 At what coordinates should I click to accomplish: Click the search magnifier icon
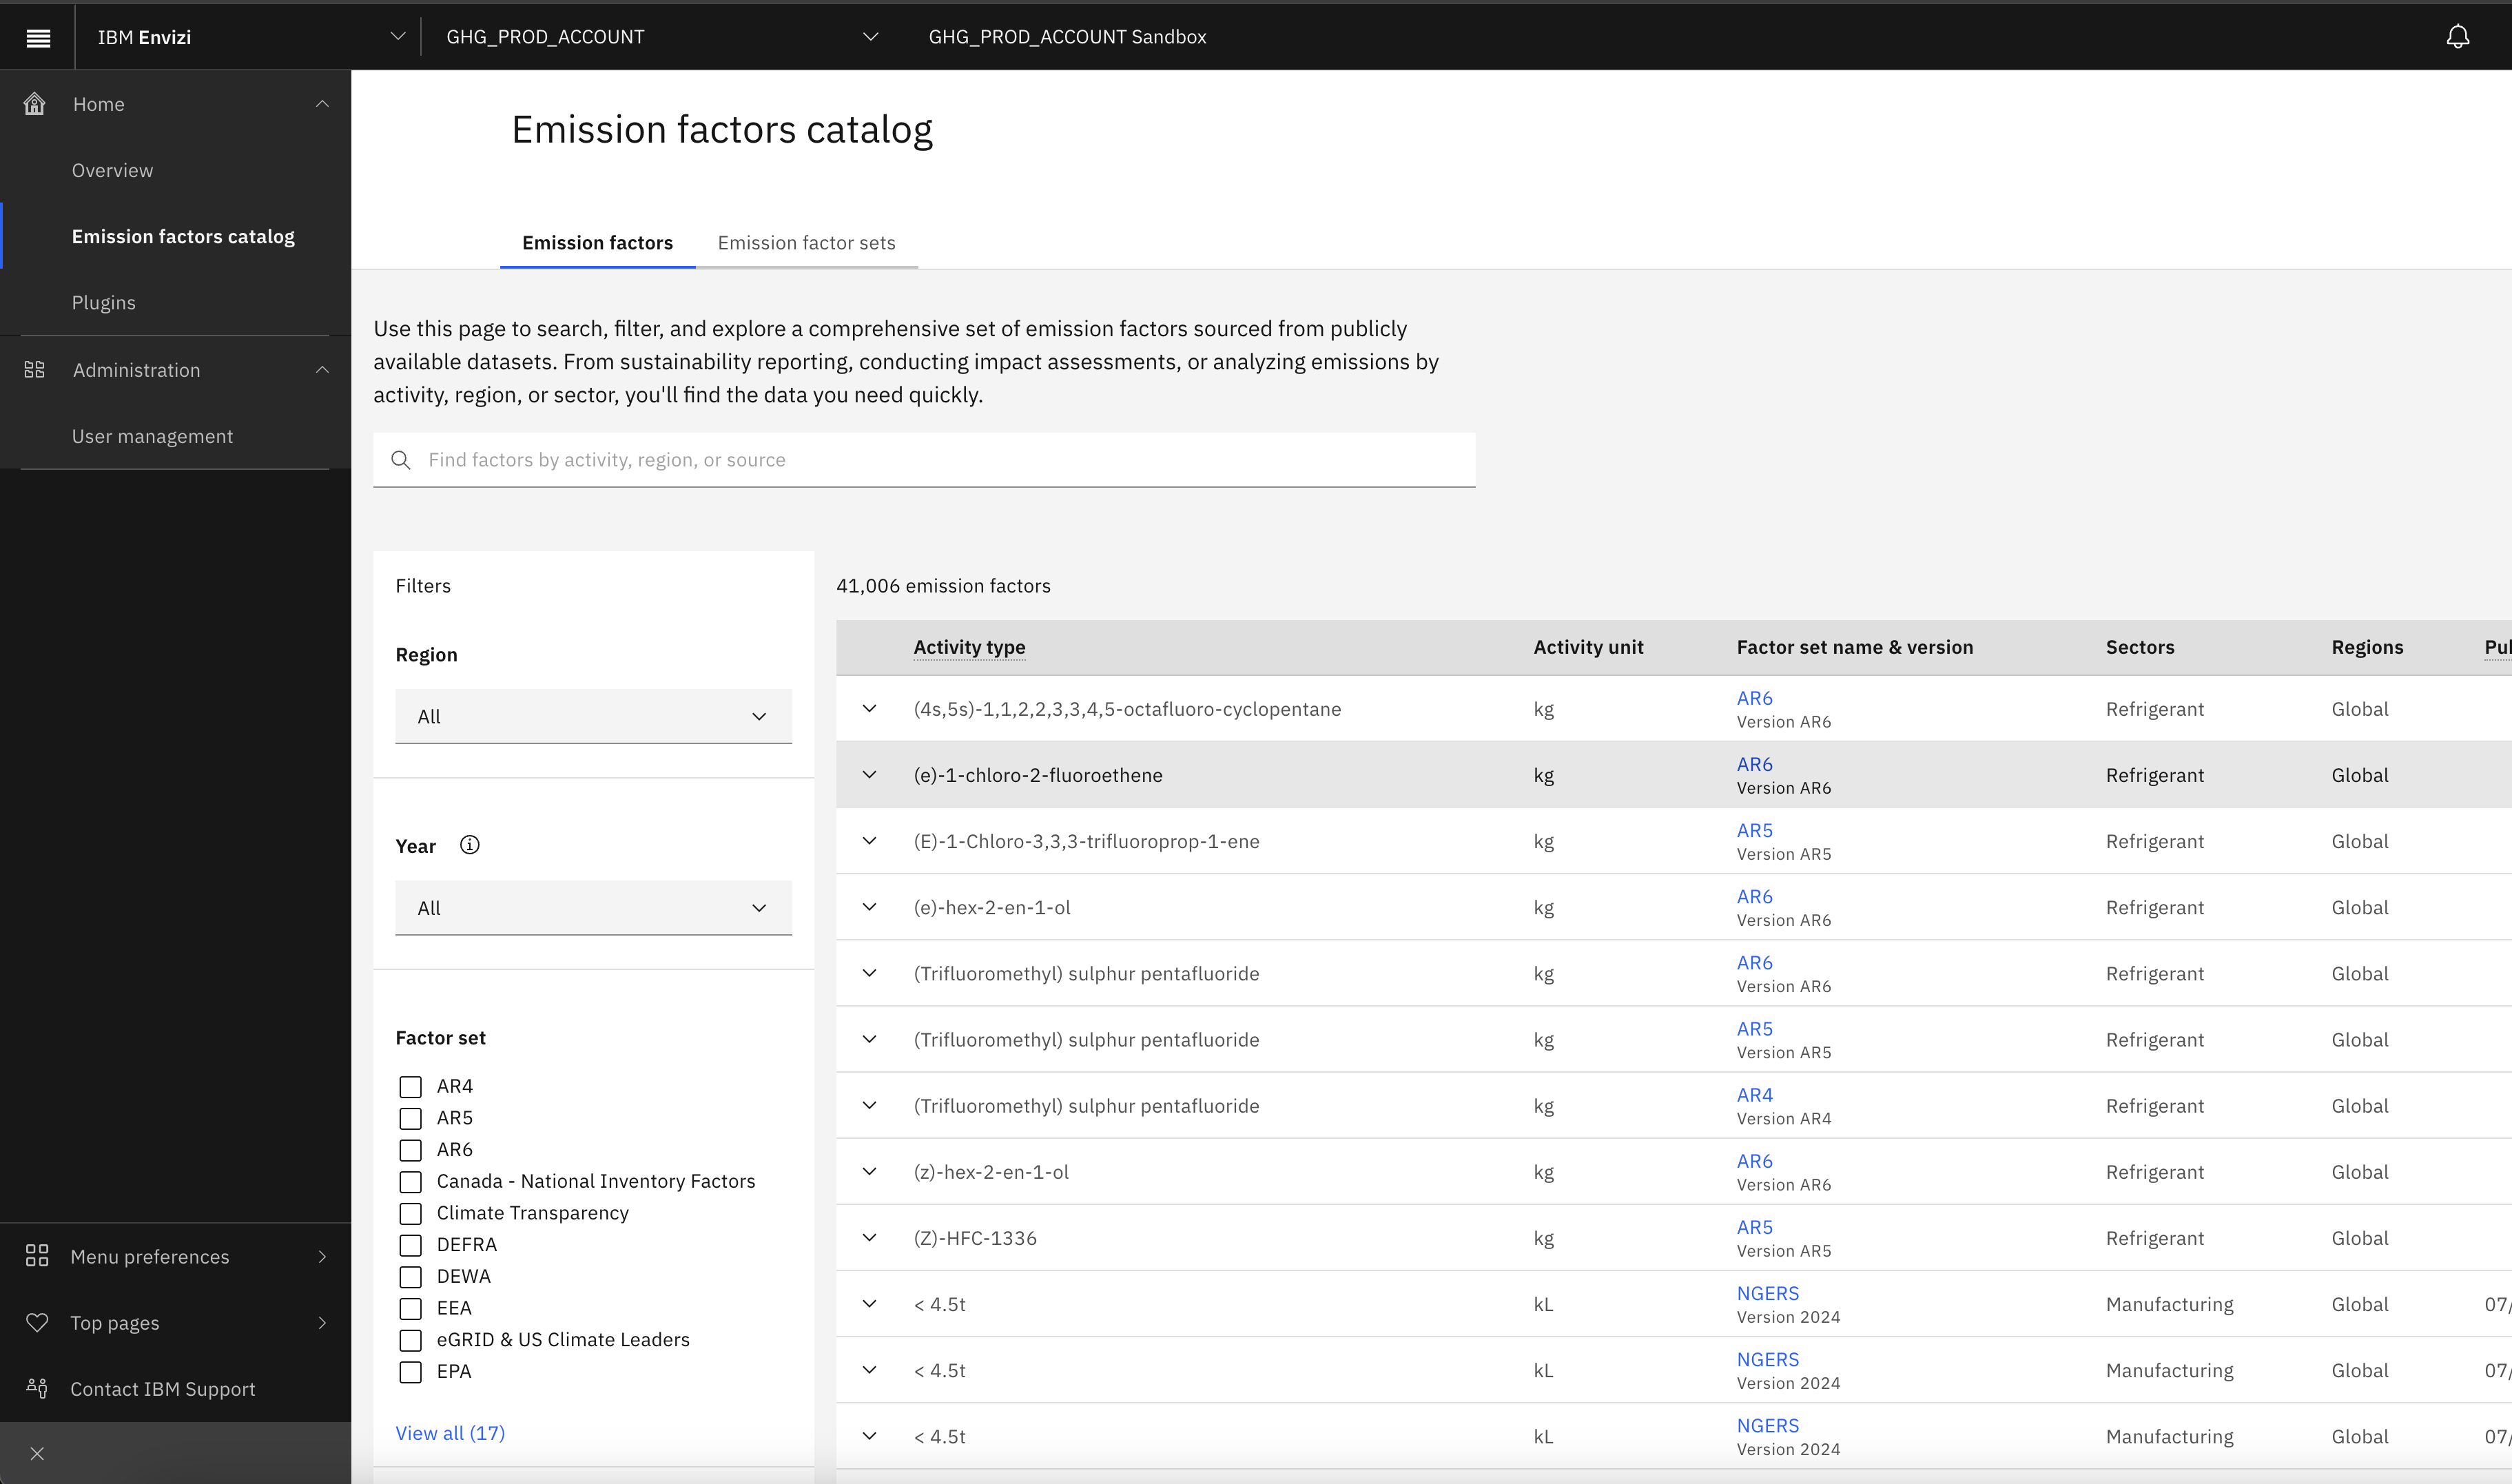(x=401, y=460)
